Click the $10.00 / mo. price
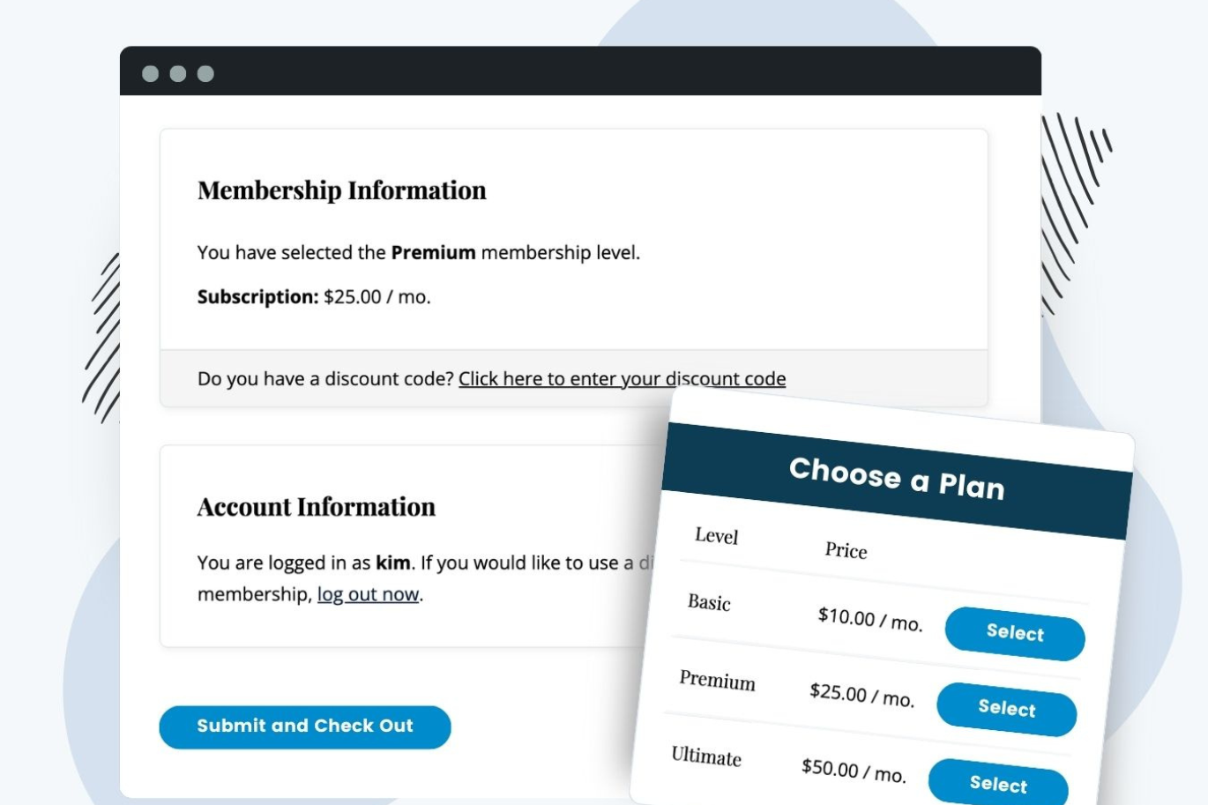 (869, 619)
